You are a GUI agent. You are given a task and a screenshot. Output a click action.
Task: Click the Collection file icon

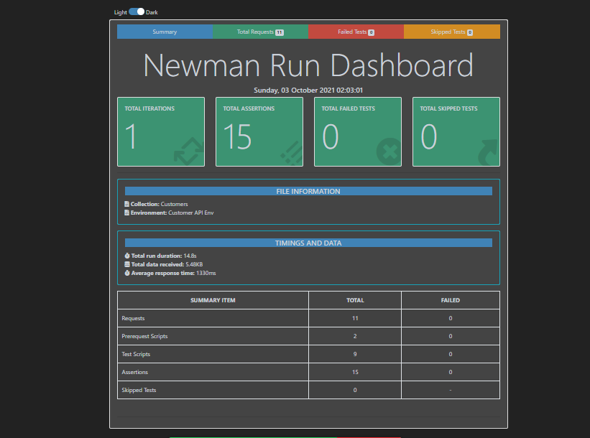pos(126,204)
